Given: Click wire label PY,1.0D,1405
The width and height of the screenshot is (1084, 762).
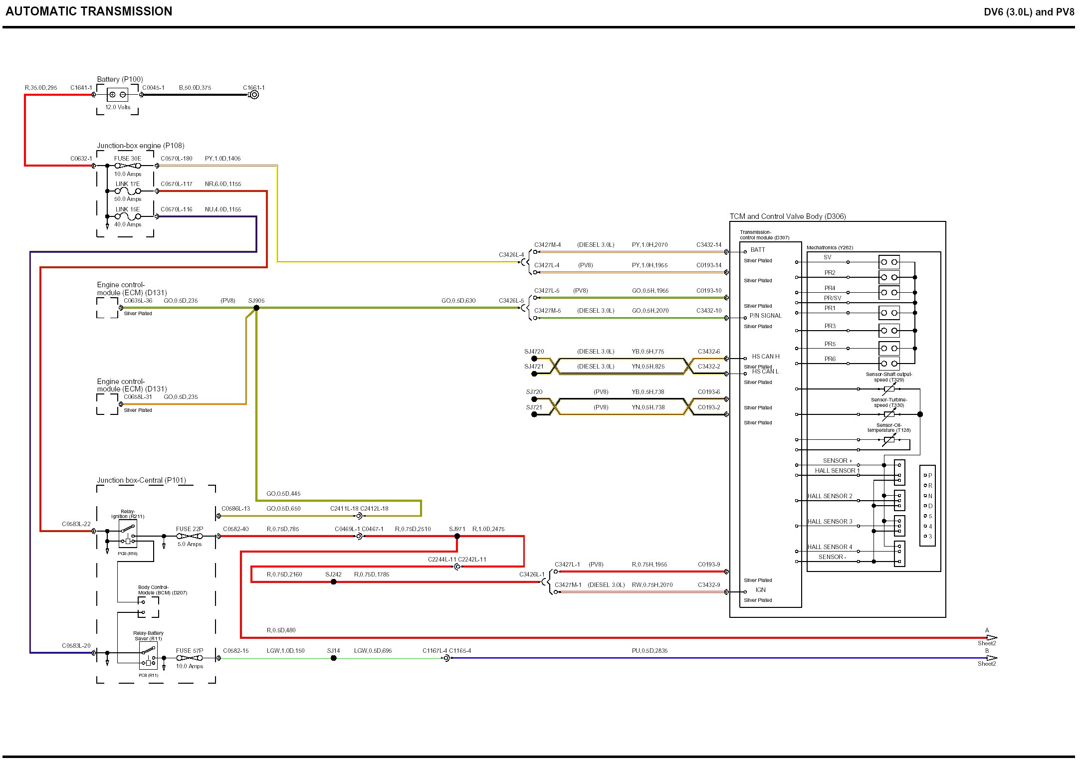Looking at the screenshot, I should pyautogui.click(x=222, y=159).
